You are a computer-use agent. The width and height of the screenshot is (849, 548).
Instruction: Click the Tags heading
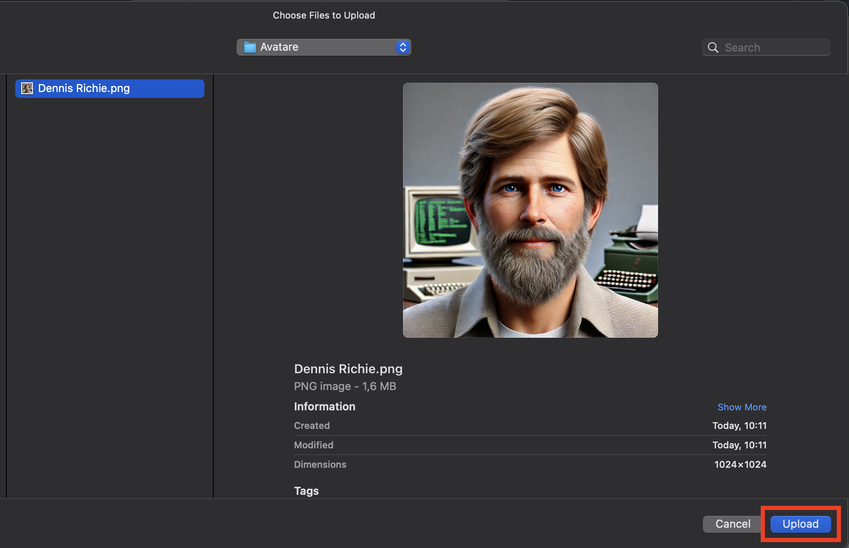[306, 491]
